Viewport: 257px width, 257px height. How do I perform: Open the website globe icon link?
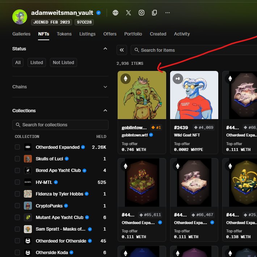pos(115,13)
